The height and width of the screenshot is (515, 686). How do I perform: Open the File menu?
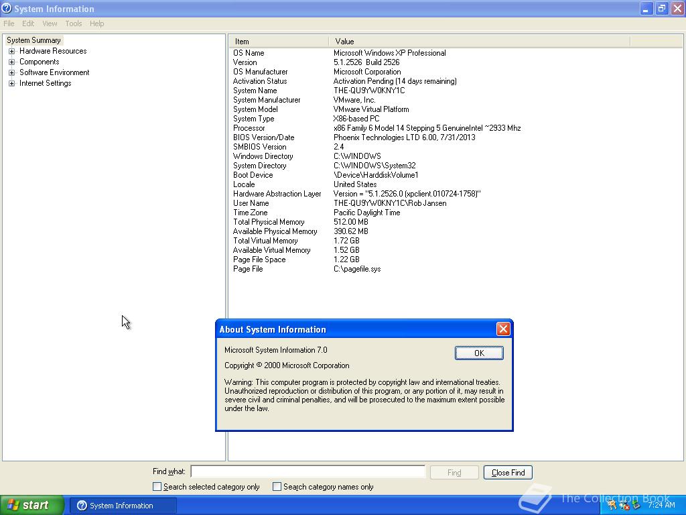click(9, 23)
